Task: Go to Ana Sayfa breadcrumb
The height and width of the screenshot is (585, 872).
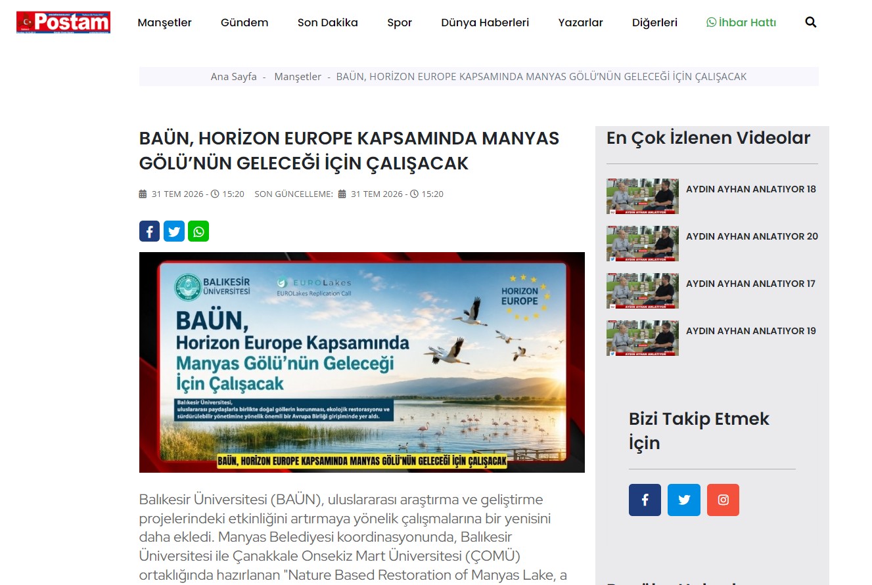Action: tap(233, 76)
